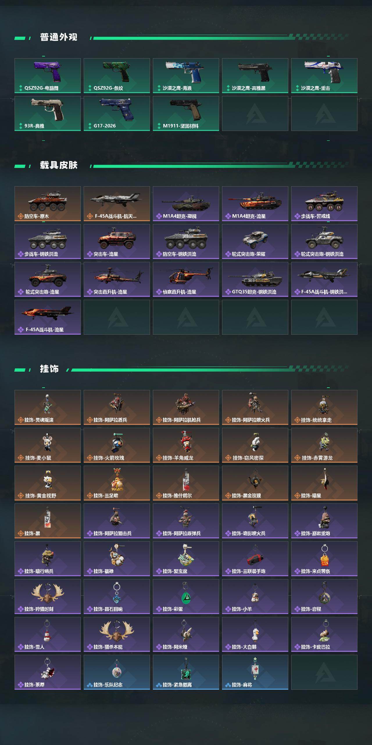Open the 挂饰-麻将 charm

pyautogui.click(x=255, y=672)
